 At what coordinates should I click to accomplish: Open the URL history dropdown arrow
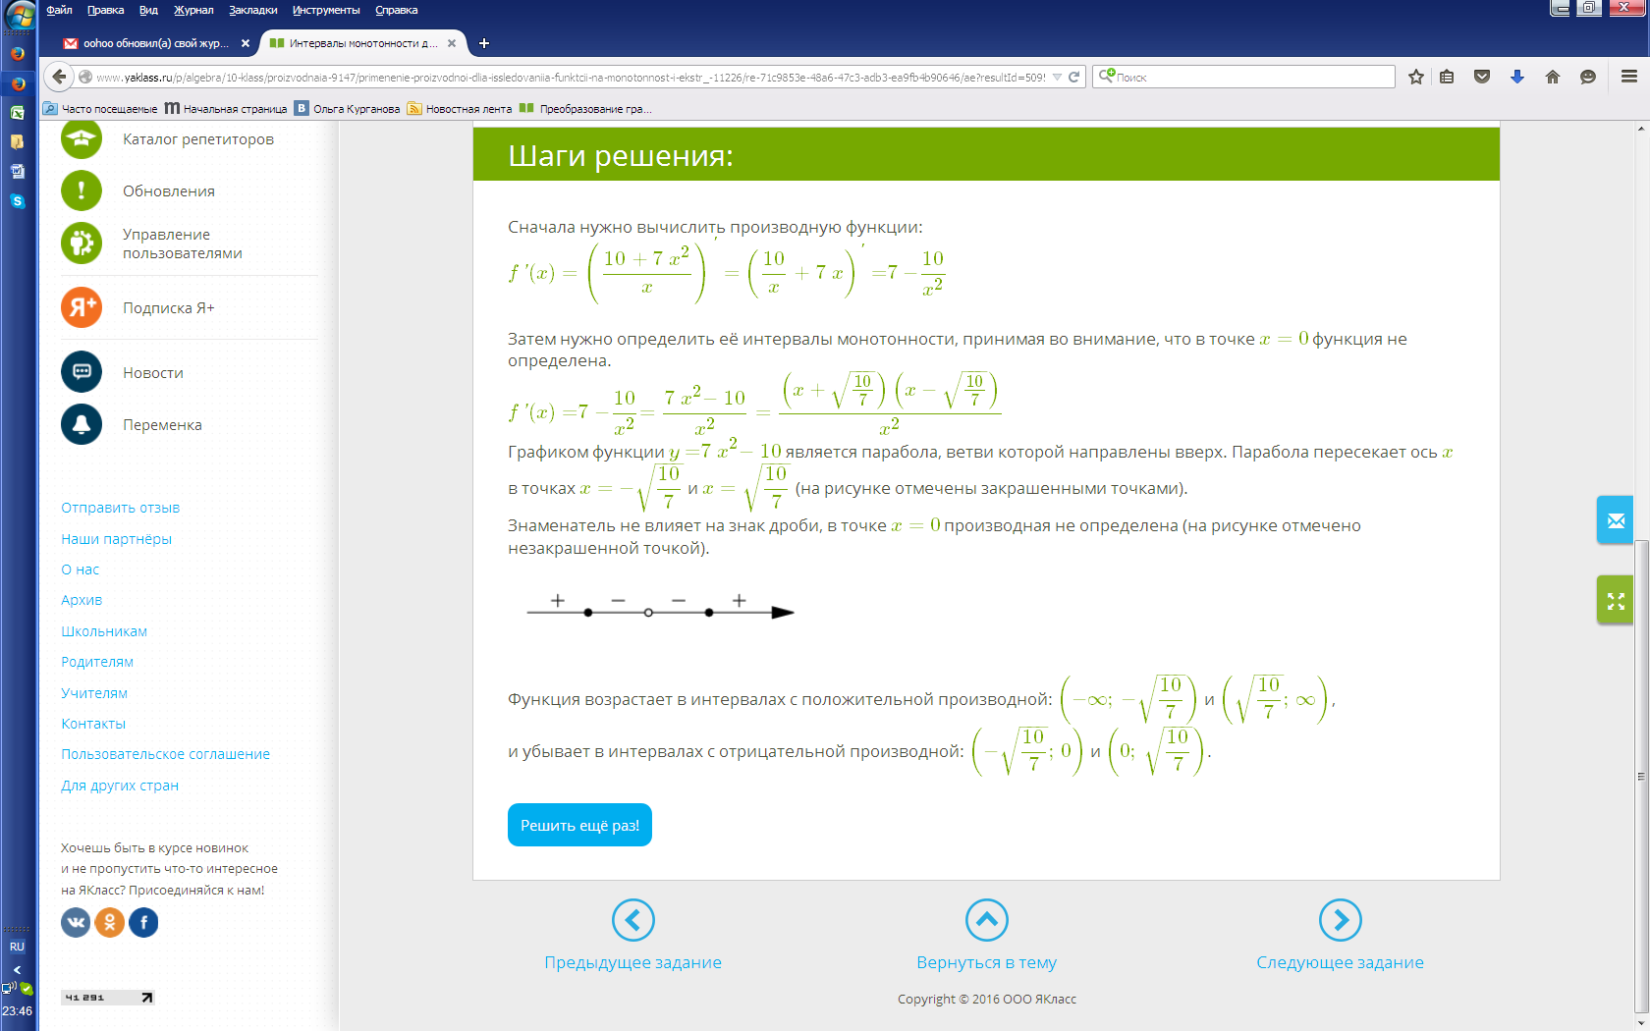[1057, 77]
